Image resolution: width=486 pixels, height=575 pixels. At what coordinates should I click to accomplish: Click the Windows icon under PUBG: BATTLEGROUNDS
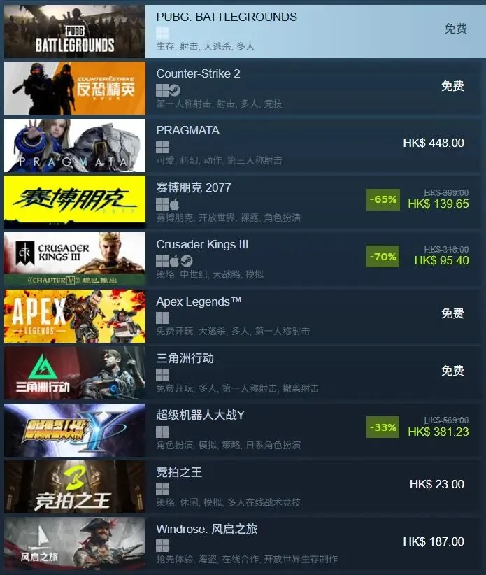[162, 33]
